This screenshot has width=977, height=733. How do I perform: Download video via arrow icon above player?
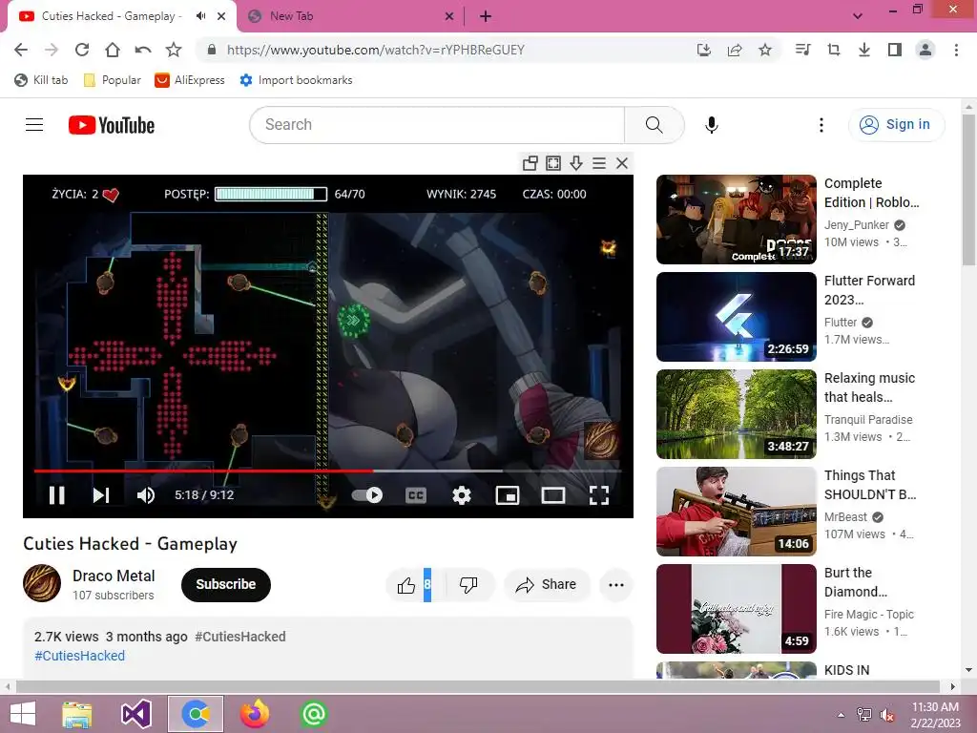click(576, 163)
